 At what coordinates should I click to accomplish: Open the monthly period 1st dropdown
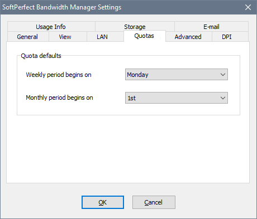pyautogui.click(x=177, y=98)
